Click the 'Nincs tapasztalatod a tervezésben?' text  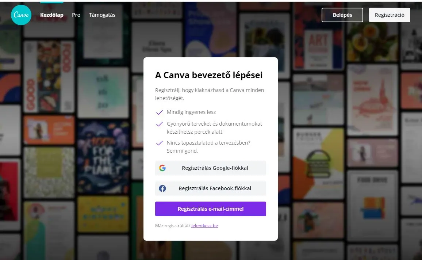208,143
